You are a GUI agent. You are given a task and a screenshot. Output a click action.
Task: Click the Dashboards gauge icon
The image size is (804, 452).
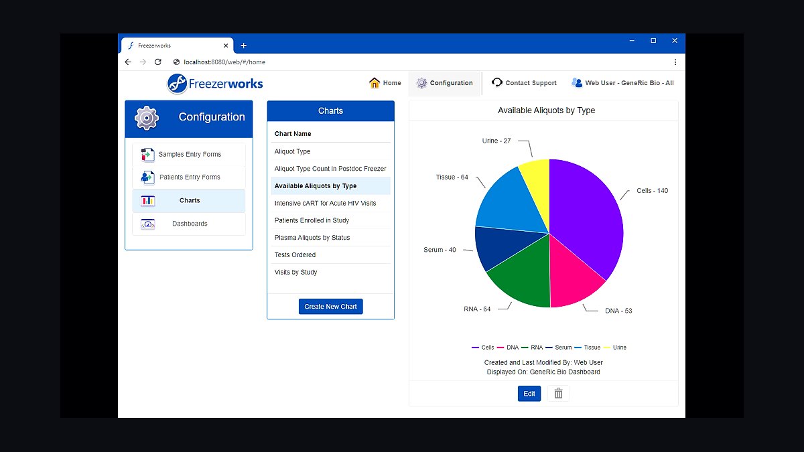pos(147,224)
